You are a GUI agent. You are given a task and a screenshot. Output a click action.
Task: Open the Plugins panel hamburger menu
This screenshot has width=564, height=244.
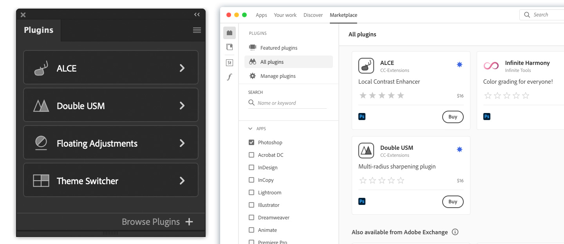197,30
